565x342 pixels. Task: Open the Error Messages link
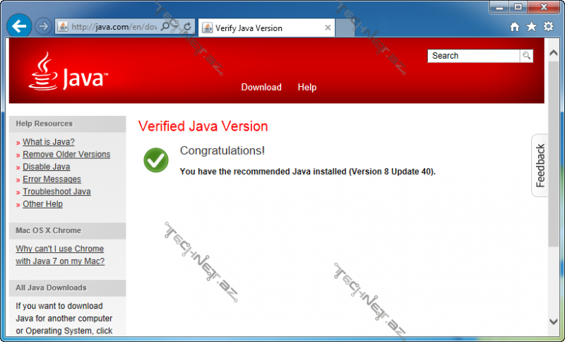52,179
